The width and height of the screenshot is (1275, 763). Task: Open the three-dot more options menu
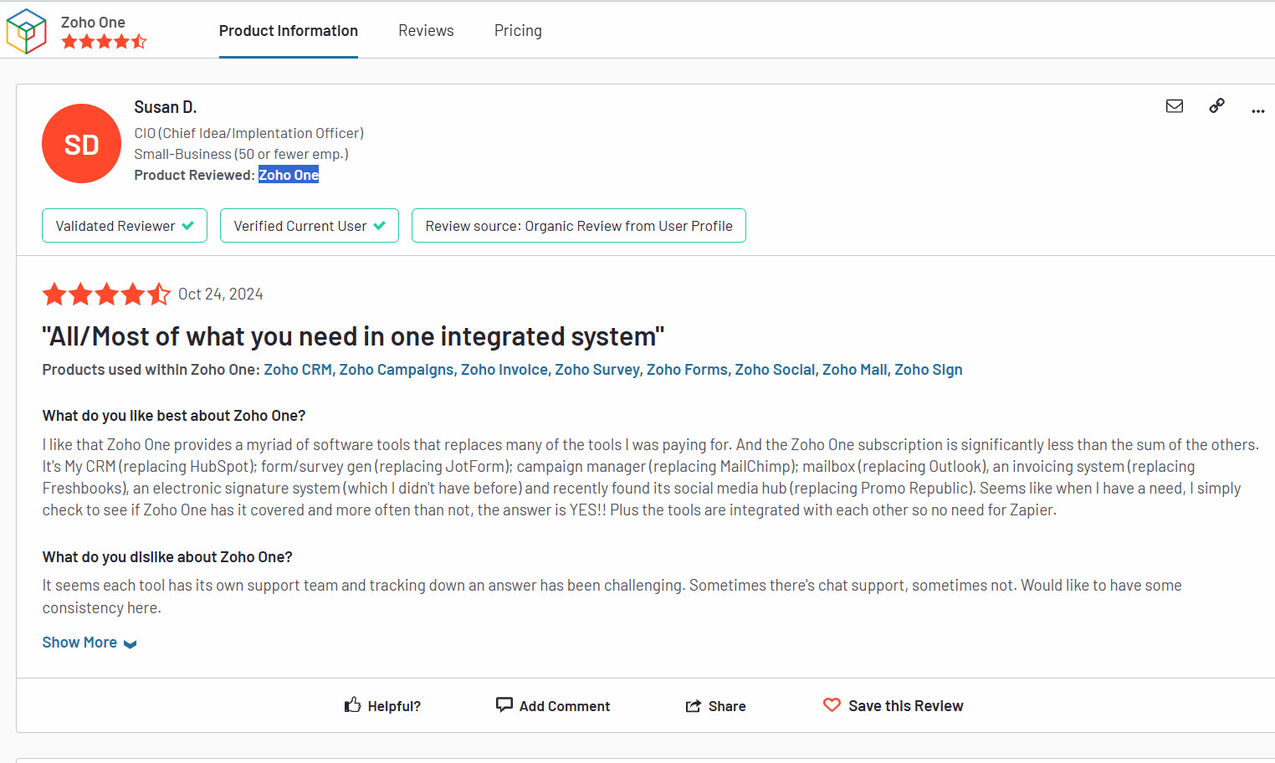click(1257, 110)
